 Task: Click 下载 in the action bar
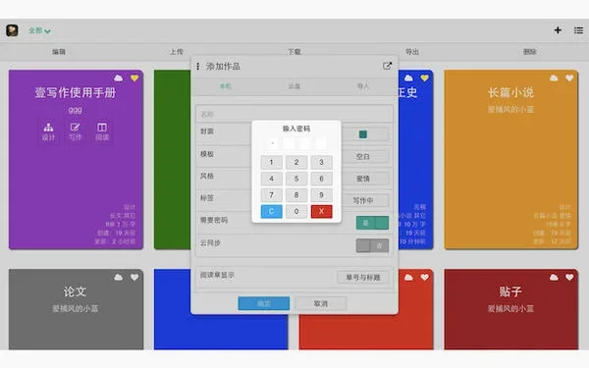coord(294,52)
